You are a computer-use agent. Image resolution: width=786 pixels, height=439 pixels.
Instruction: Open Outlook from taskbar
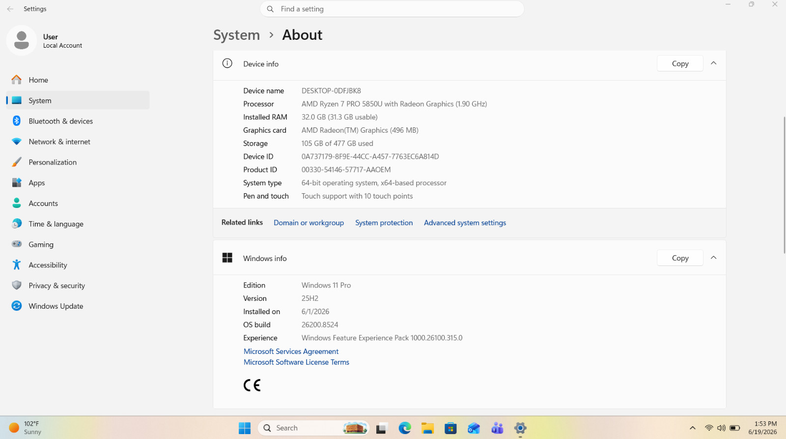pyautogui.click(x=474, y=428)
